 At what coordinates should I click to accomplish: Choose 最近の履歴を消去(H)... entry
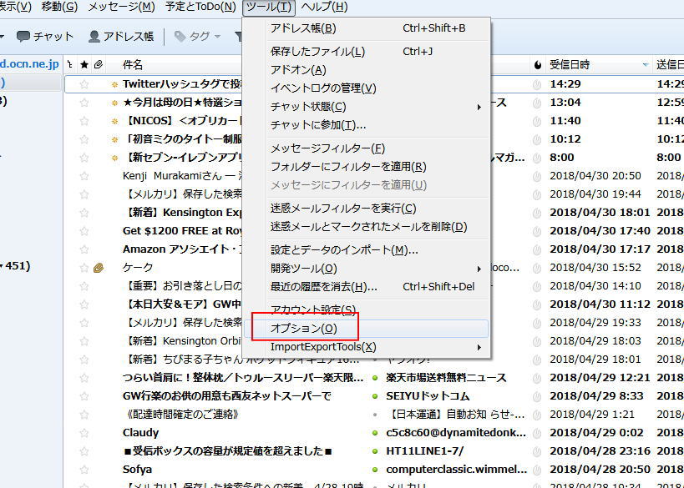point(367,287)
